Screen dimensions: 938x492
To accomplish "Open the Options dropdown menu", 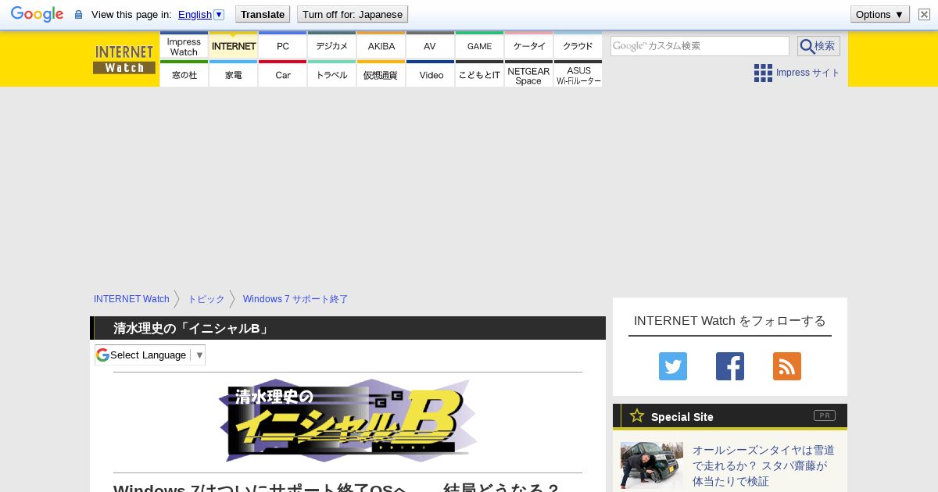I will (x=879, y=14).
